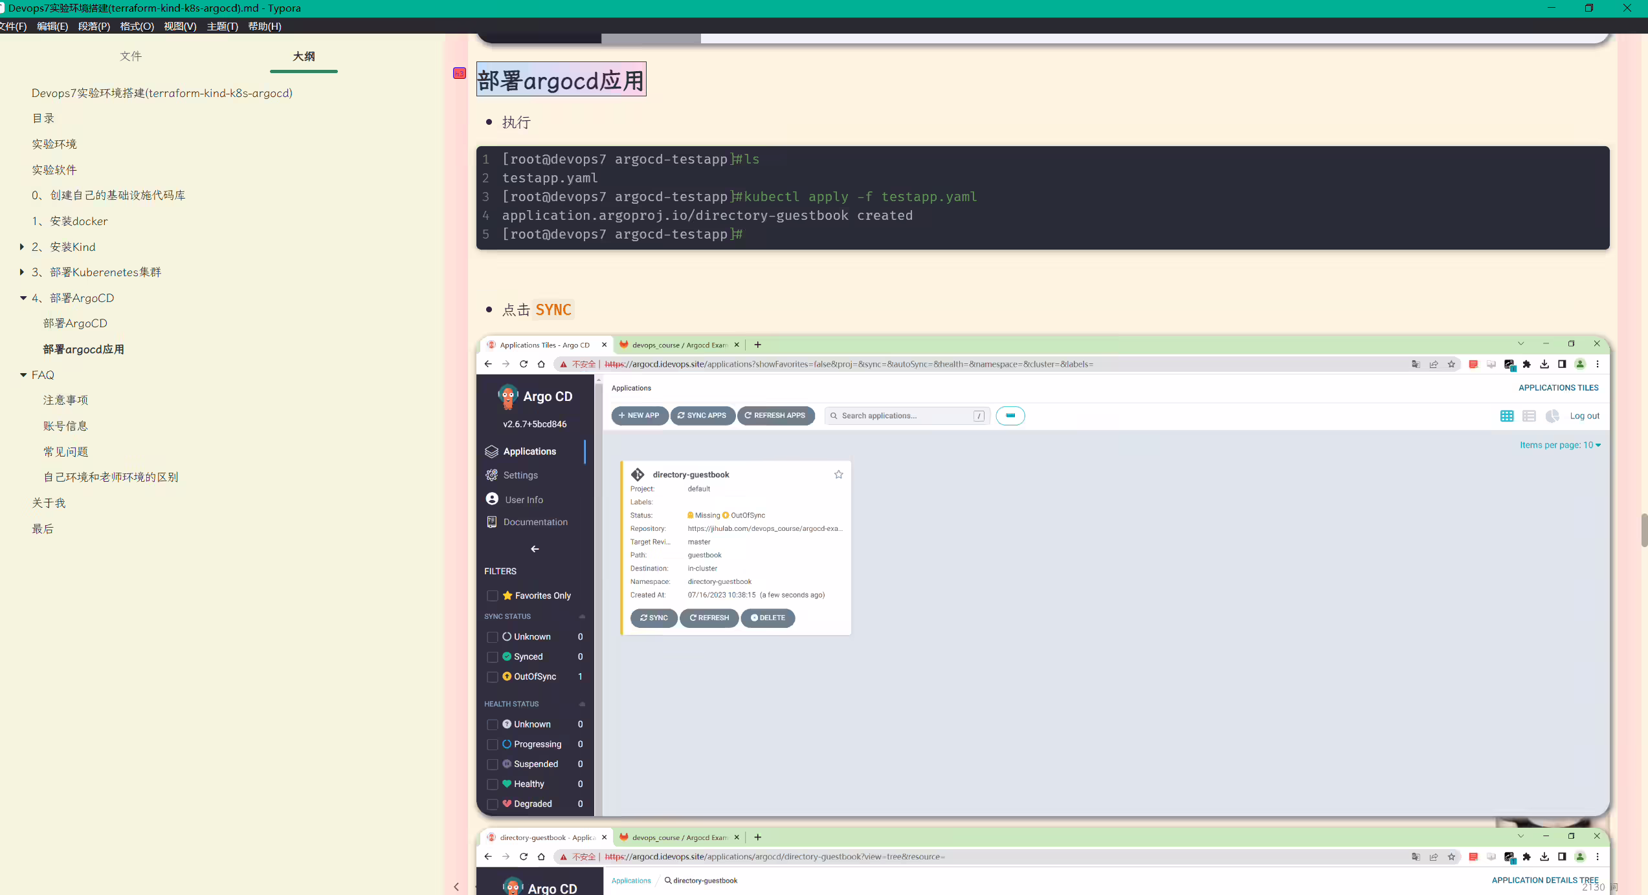Click the Argo CD logo in the sidebar
1648x895 pixels.
tap(508, 396)
